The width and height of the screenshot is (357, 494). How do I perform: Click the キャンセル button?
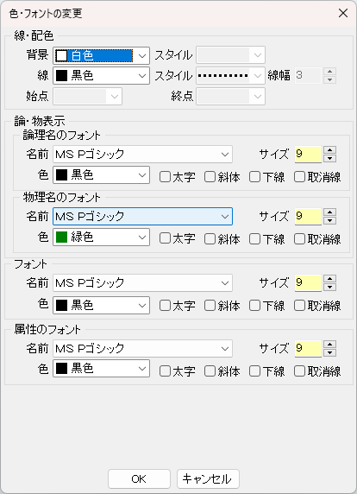pos(208,478)
